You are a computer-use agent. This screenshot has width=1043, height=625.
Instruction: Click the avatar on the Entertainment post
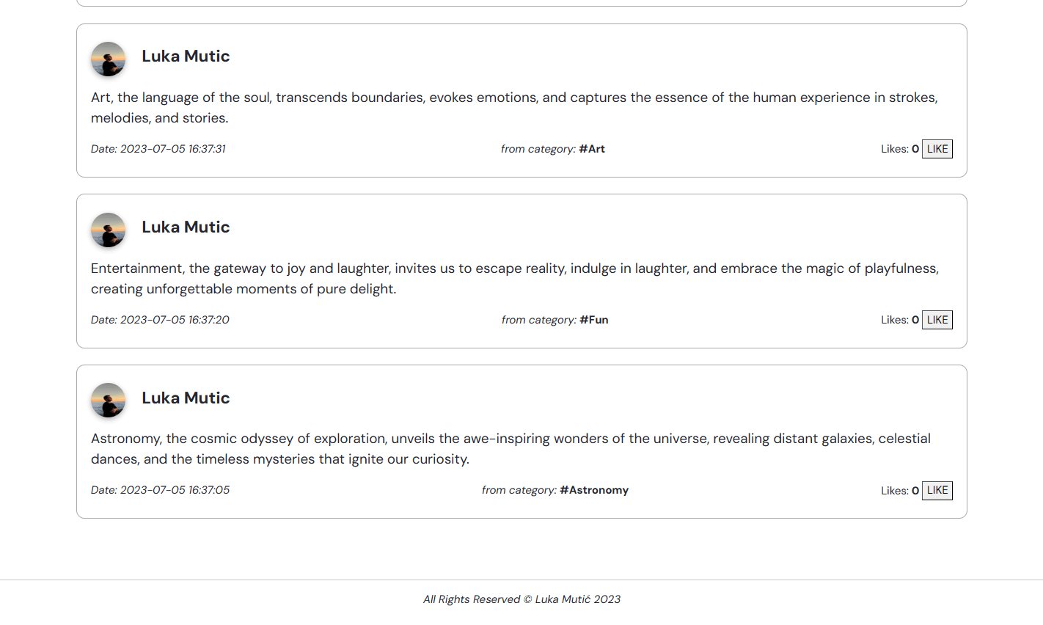point(109,230)
